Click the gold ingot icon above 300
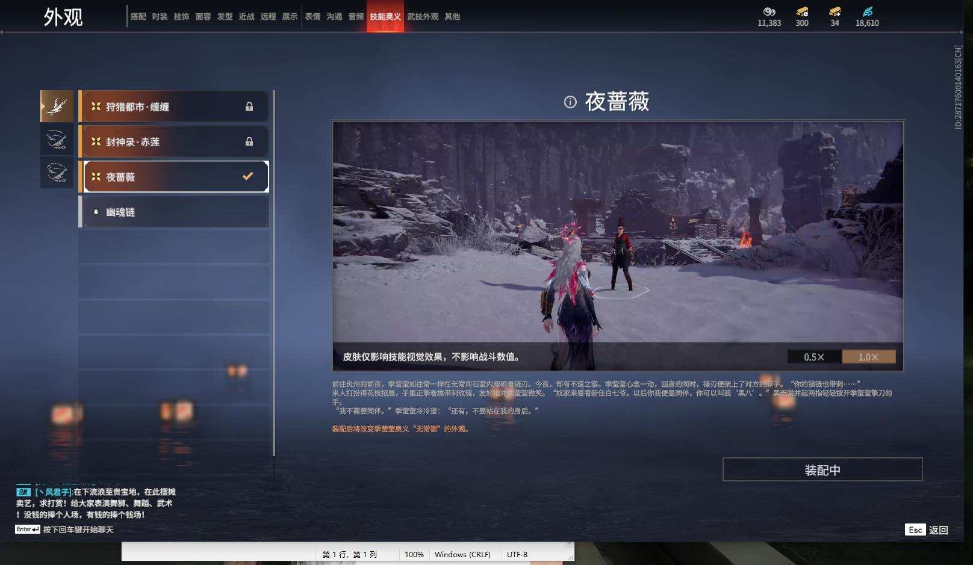 pos(802,11)
